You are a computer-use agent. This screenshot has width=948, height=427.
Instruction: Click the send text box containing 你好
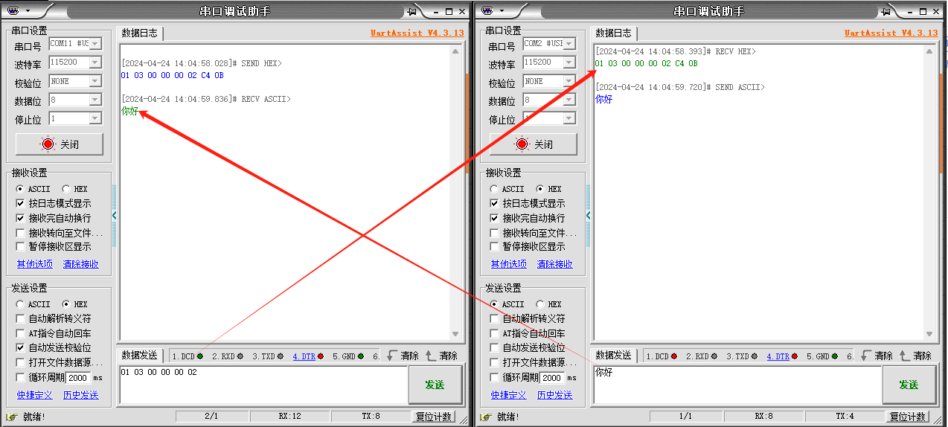(735, 385)
